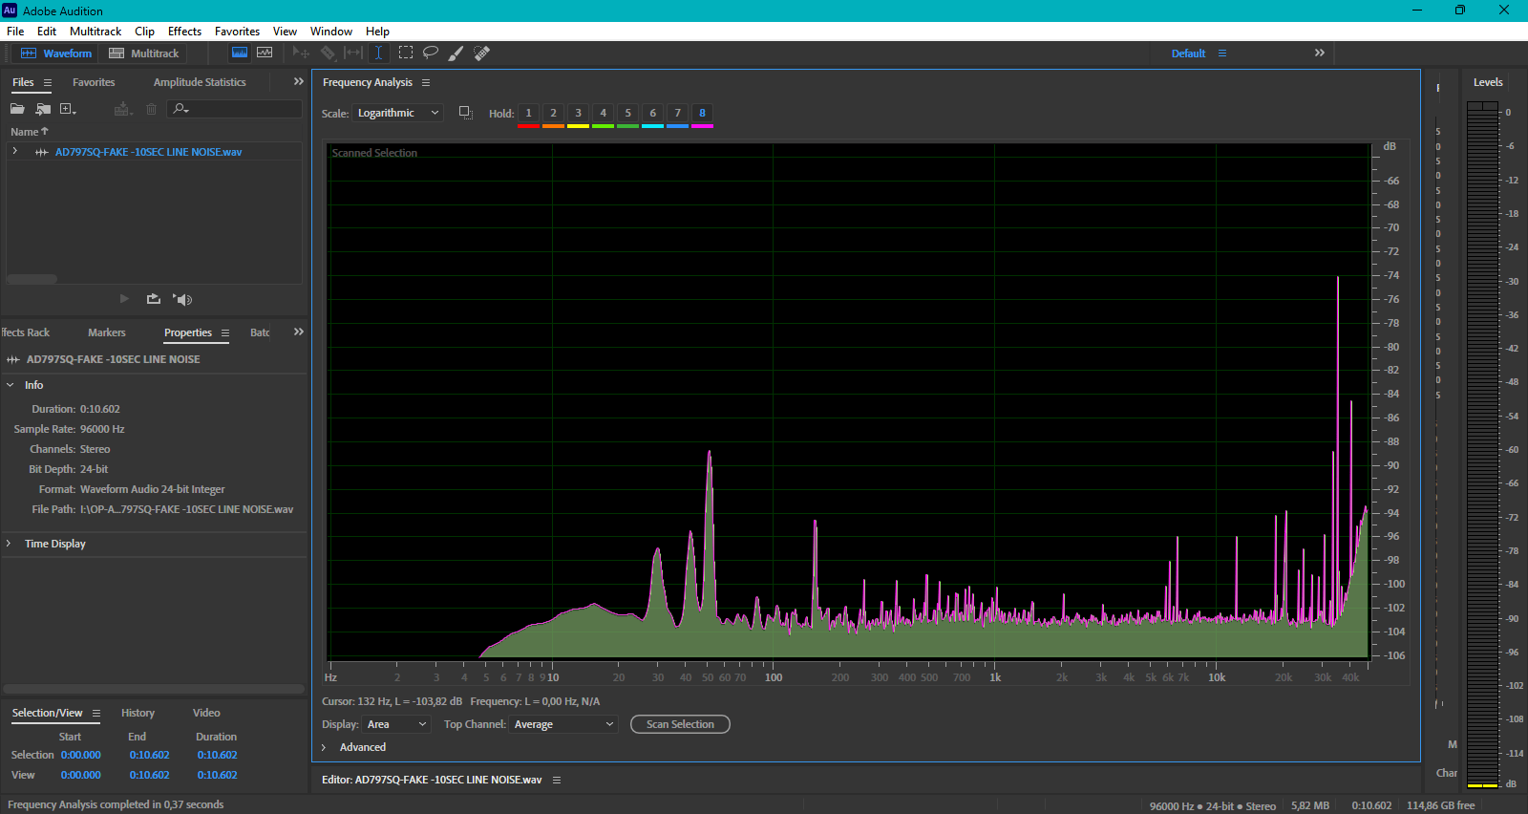Expand the AD797SQ-FAKE file tree arrow
This screenshot has width=1528, height=814.
click(x=14, y=152)
